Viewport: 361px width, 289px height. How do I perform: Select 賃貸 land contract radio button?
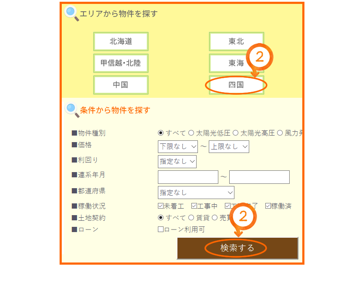(x=191, y=217)
